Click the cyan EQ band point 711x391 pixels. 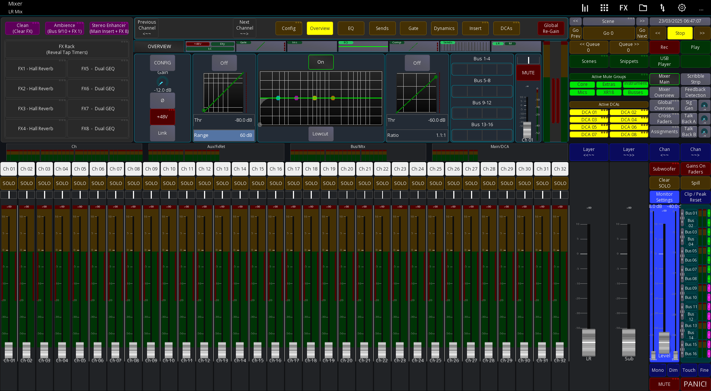click(278, 98)
